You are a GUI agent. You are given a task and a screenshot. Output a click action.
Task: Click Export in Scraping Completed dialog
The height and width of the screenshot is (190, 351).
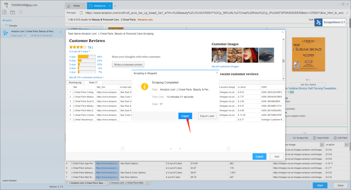coord(185,116)
